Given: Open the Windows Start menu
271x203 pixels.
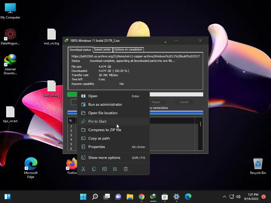Looking at the screenshot, I should pyautogui.click(x=83, y=197).
